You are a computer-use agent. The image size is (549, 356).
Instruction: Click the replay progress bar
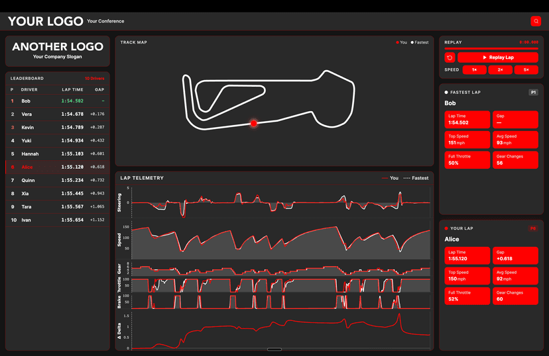coord(491,48)
